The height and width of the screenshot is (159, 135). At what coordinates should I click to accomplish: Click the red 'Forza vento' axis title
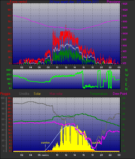pyautogui.click(x=18, y=1)
